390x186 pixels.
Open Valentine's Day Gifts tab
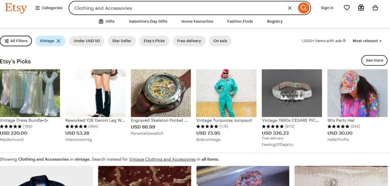(x=148, y=22)
